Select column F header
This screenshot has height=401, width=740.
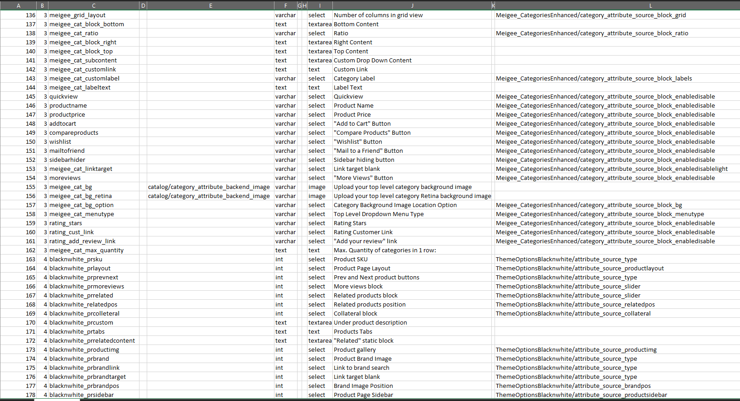[285, 6]
